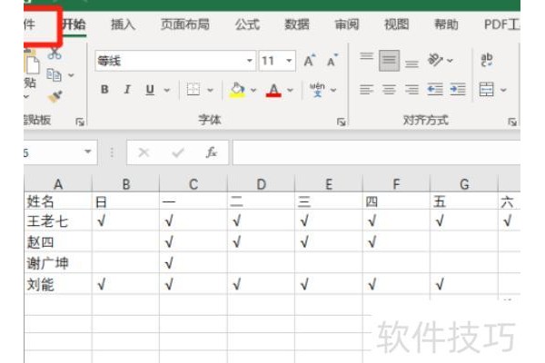Set top vertical alignment
Image resolution: width=545 pixels, height=363 pixels.
[366, 56]
